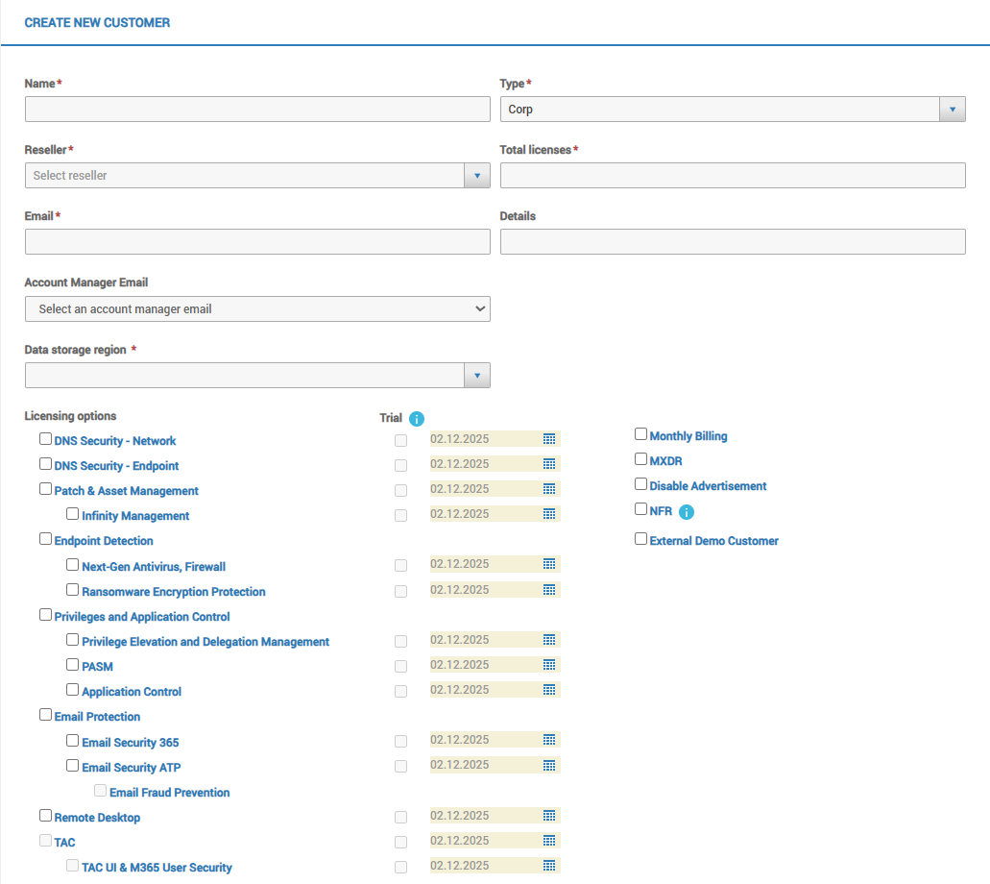Image resolution: width=990 pixels, height=884 pixels.
Task: Focus the Total licenses field
Action: point(733,176)
